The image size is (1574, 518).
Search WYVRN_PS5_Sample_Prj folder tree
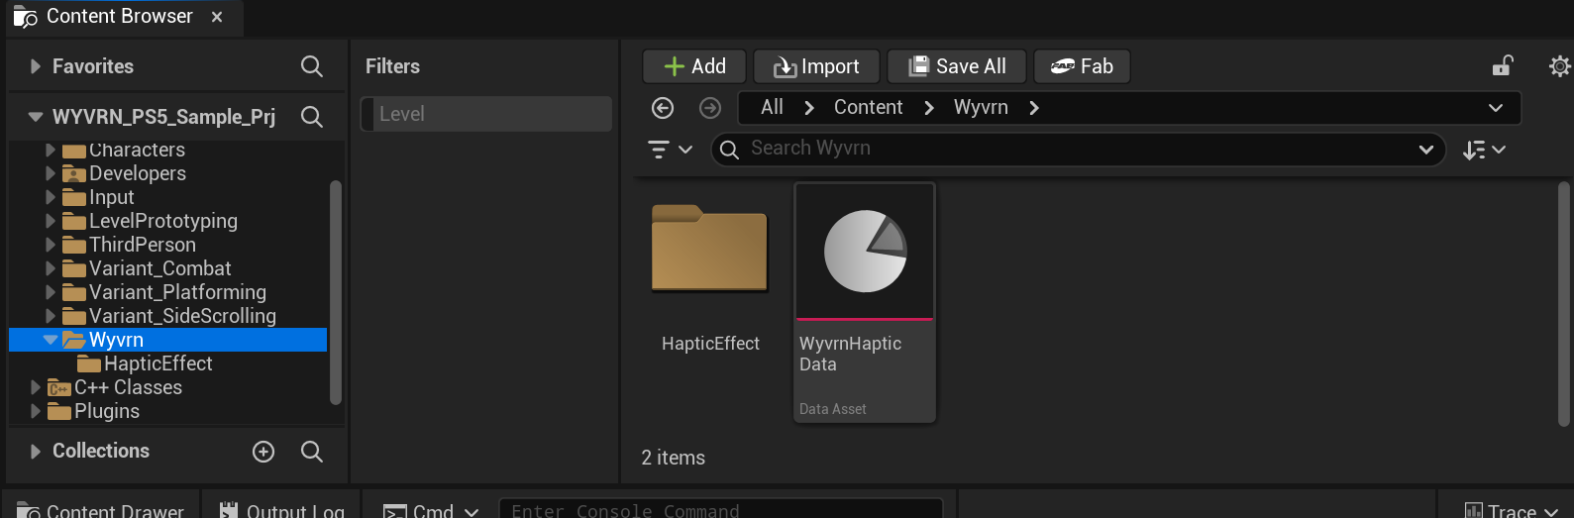312,117
